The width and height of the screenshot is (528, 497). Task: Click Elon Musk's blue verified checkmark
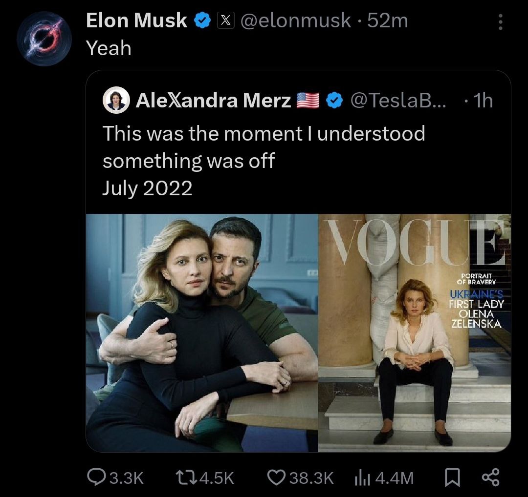(x=203, y=21)
